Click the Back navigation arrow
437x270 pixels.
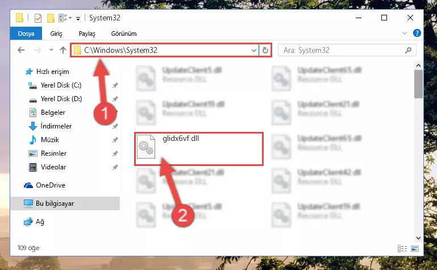click(x=21, y=50)
